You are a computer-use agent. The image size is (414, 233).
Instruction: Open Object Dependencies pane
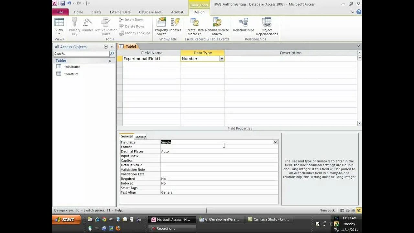click(267, 27)
